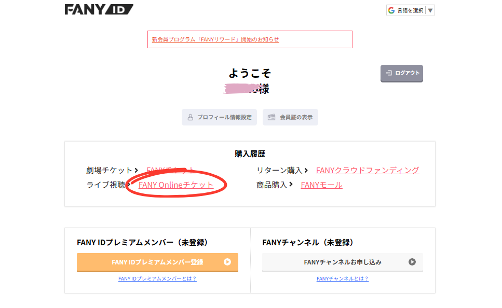Open FANYチャンネルとは？ link
The image size is (502, 308).
pos(343,278)
